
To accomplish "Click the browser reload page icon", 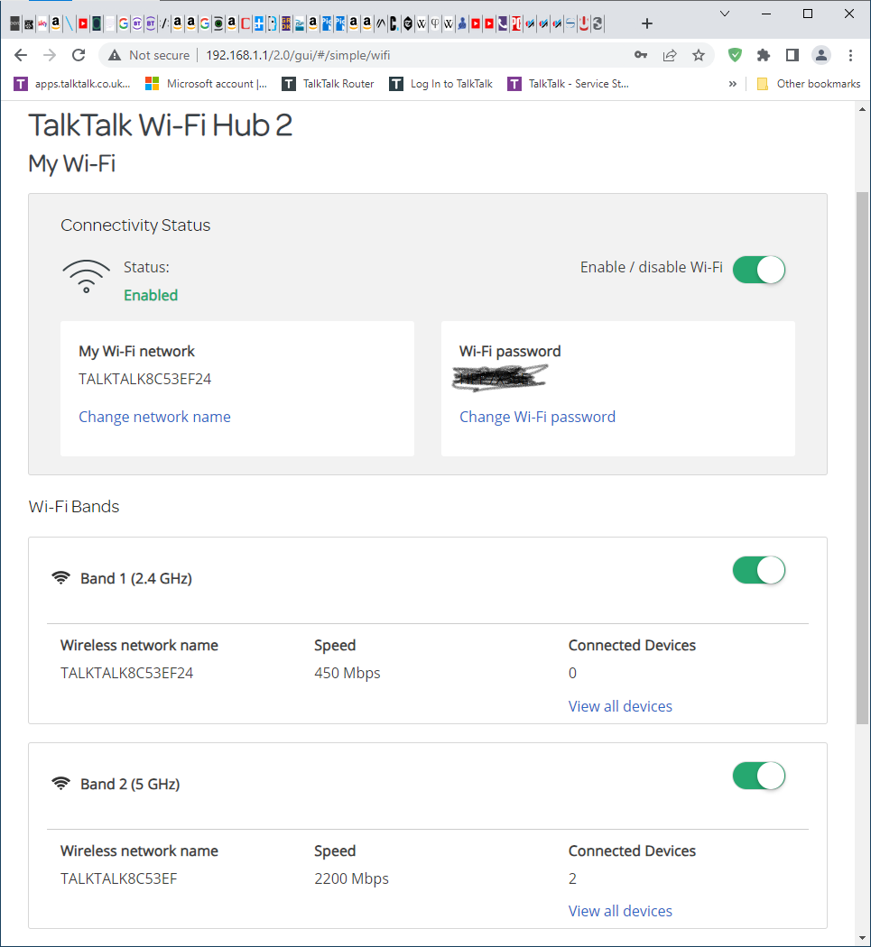I will 79,55.
